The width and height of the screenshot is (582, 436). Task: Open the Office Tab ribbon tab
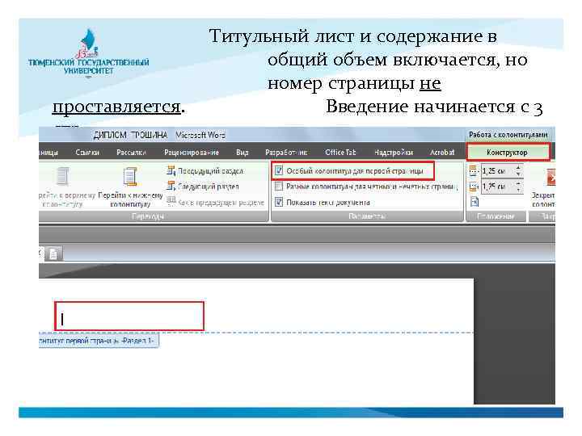pos(340,153)
